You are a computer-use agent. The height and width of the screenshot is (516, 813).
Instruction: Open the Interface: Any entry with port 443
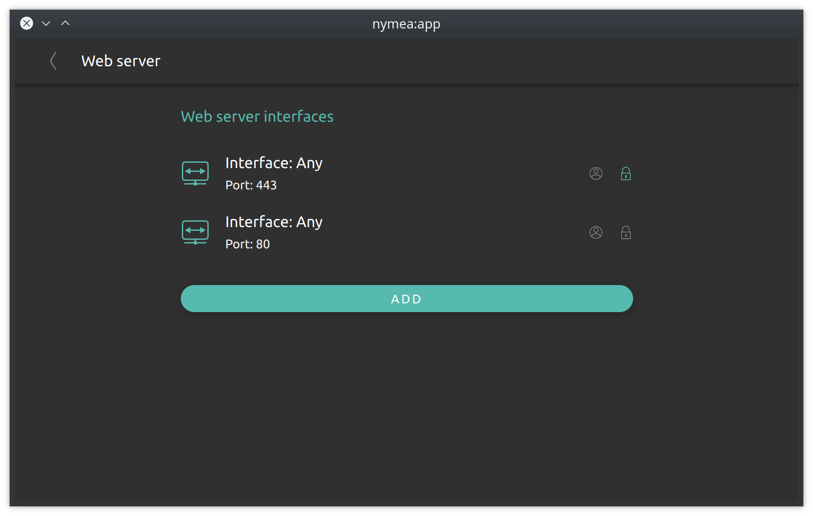coord(407,173)
